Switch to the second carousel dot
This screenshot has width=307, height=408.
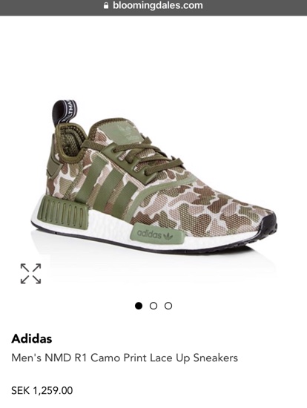tap(153, 306)
